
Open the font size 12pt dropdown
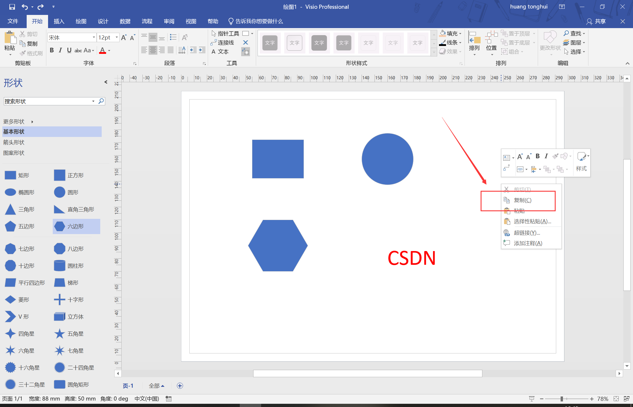[x=117, y=37]
